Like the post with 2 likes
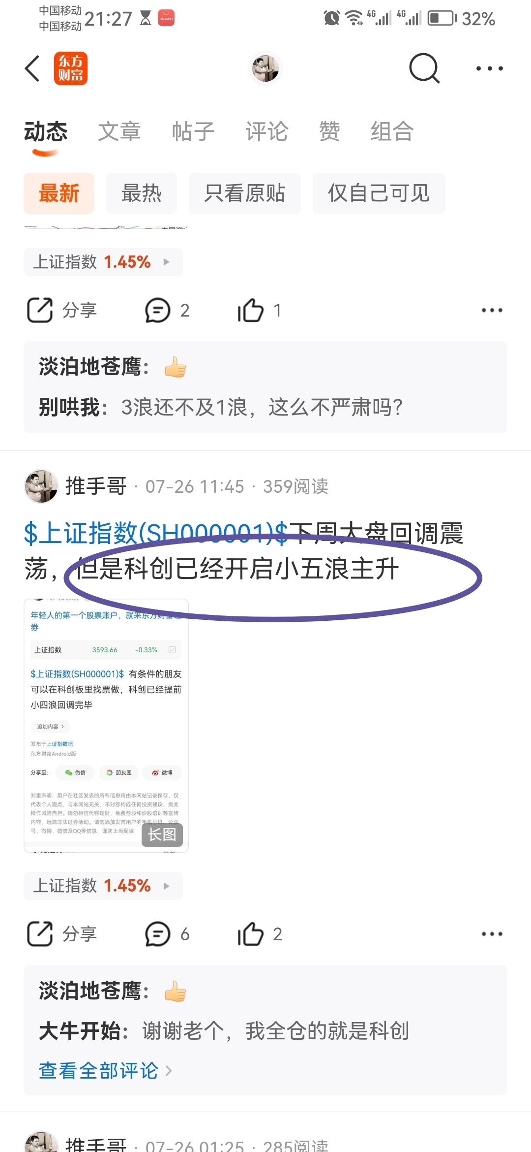 (251, 934)
